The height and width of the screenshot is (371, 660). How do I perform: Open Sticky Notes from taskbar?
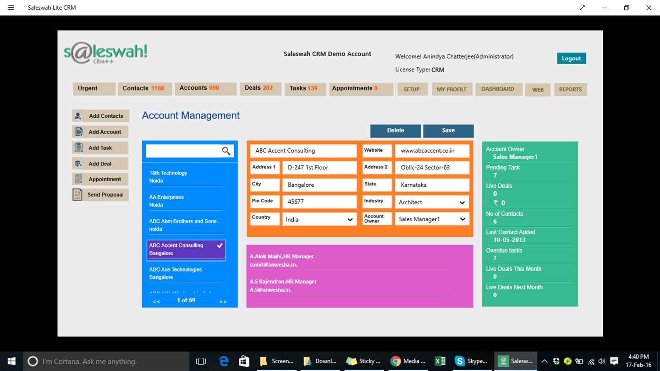(364, 361)
